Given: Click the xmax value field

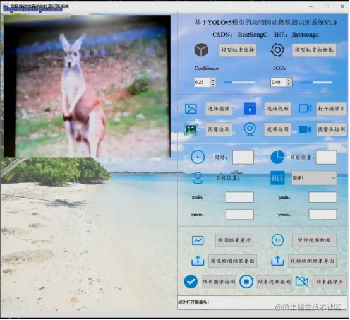Looking at the screenshot, I should 239,215.
